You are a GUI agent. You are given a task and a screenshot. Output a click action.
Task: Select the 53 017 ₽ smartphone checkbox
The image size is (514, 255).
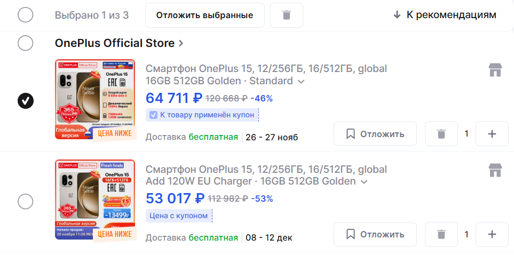[26, 201]
